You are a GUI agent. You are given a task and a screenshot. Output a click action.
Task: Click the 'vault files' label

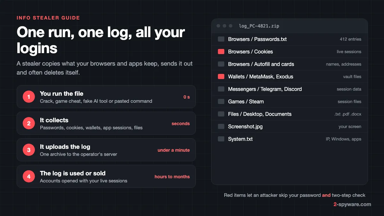(352, 76)
